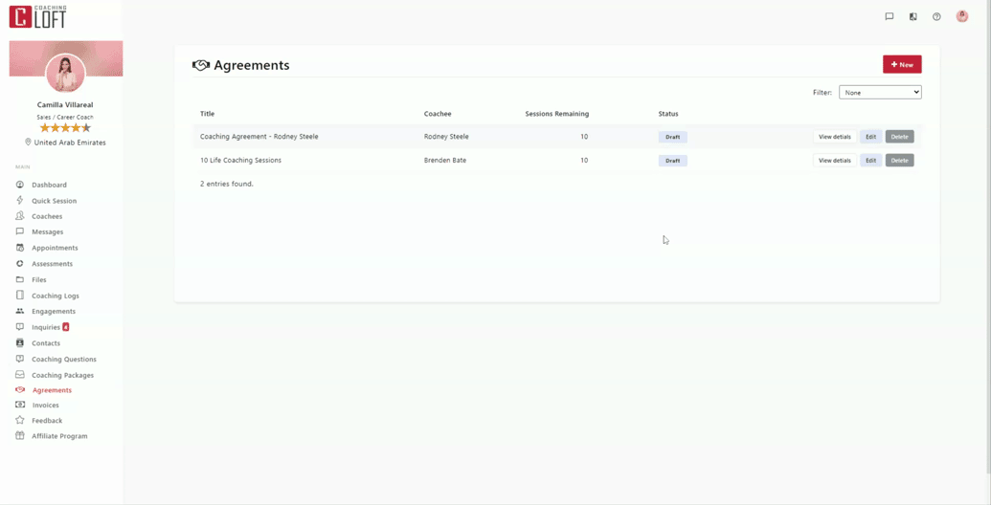Click the notes icon in top bar

tap(912, 16)
